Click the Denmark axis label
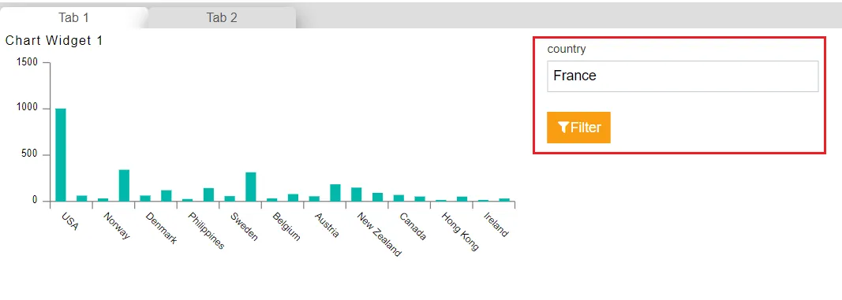This screenshot has height=300, width=842. point(161,229)
